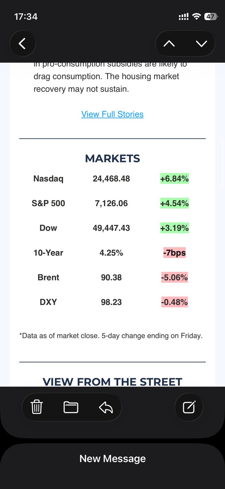The width and height of the screenshot is (225, 489).
Task: Tap the battery indicator showing 47
Action: [x=210, y=17]
